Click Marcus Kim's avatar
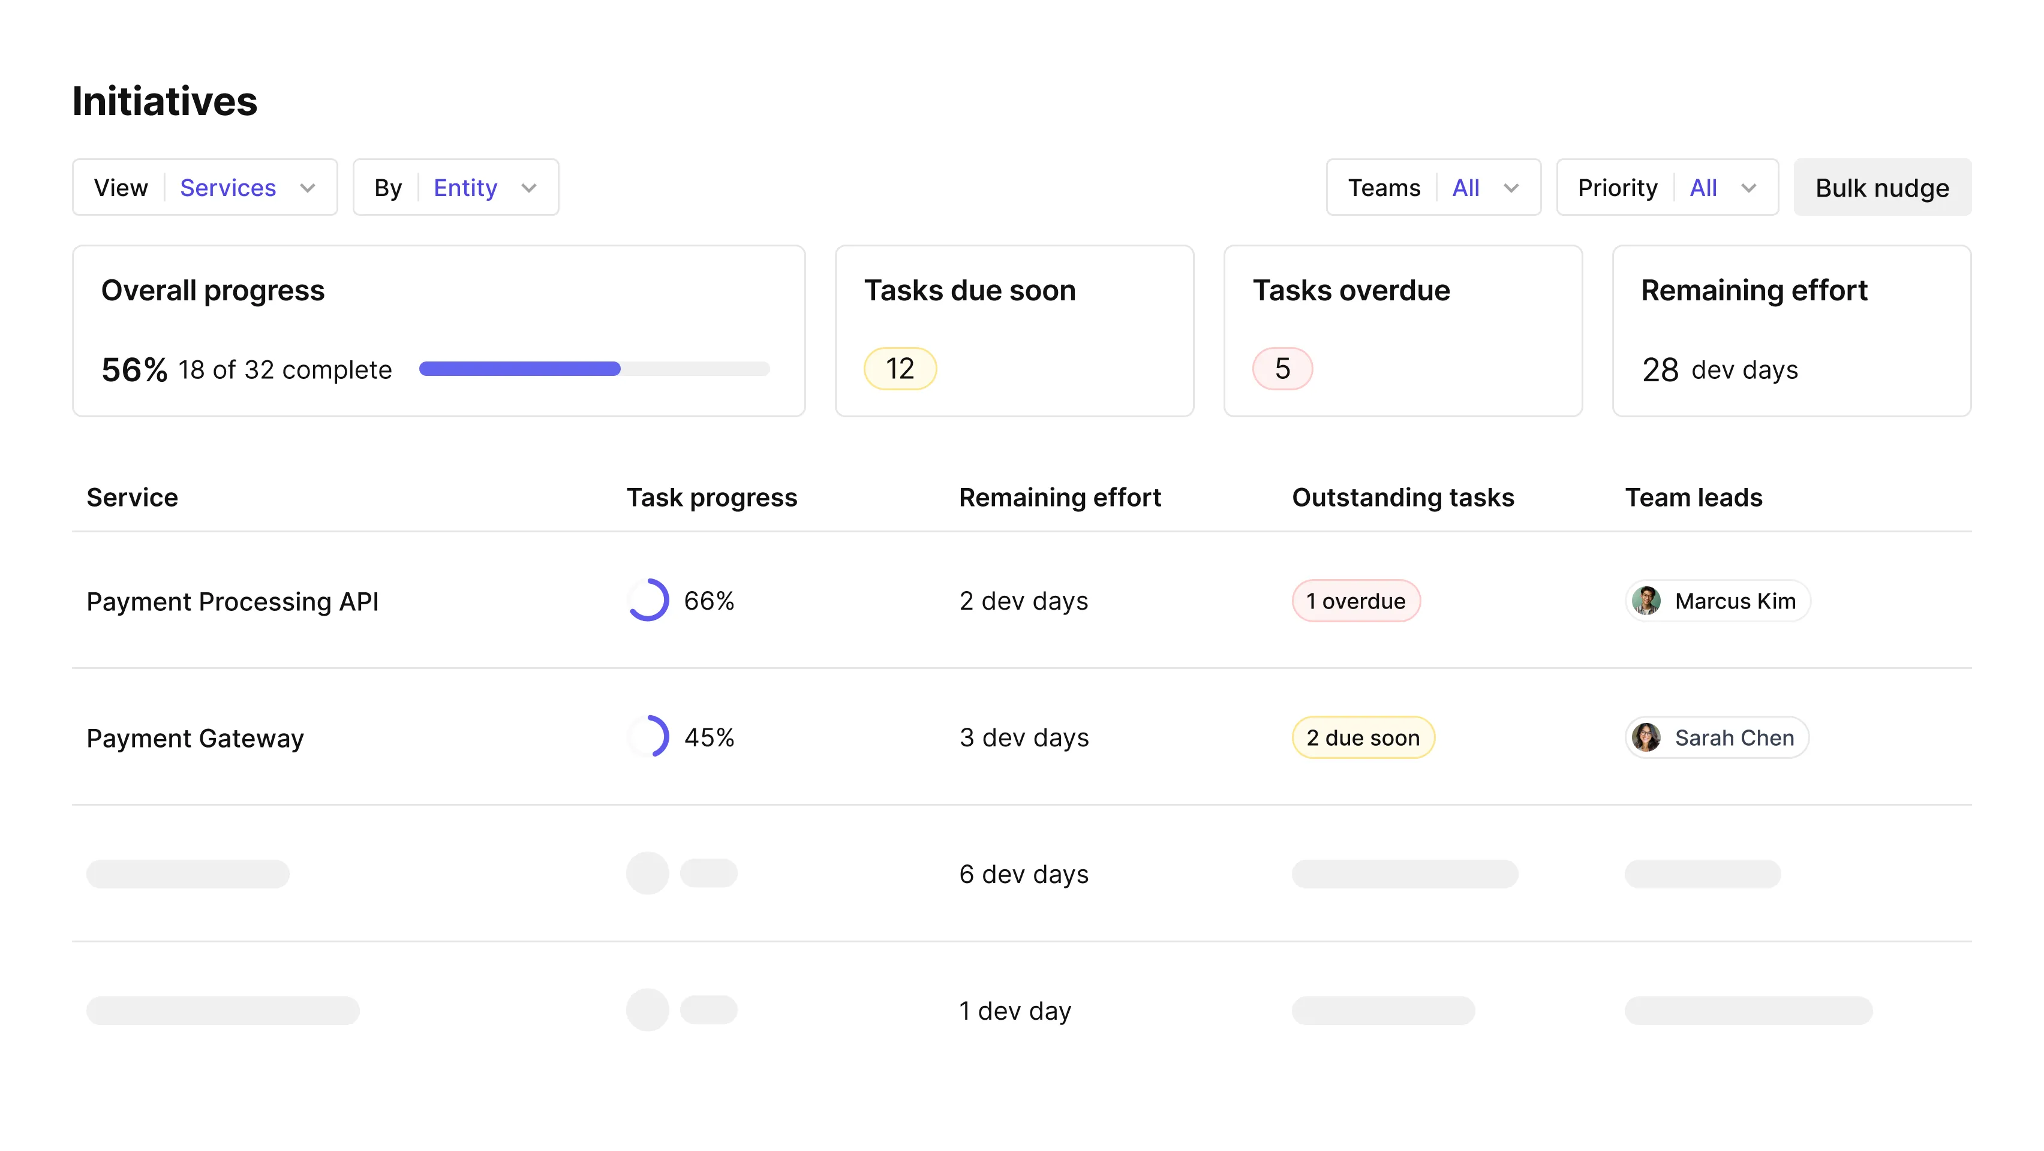 (1646, 601)
